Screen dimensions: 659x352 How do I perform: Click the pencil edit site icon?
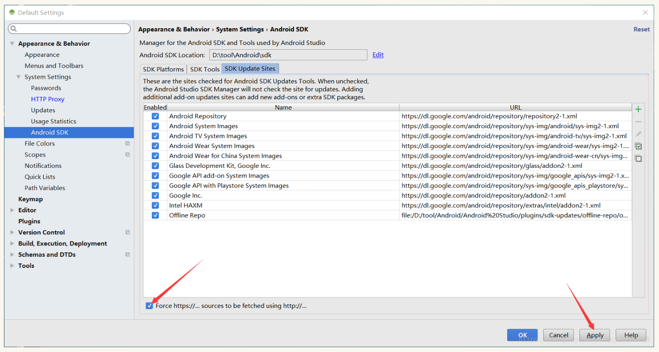[x=638, y=134]
